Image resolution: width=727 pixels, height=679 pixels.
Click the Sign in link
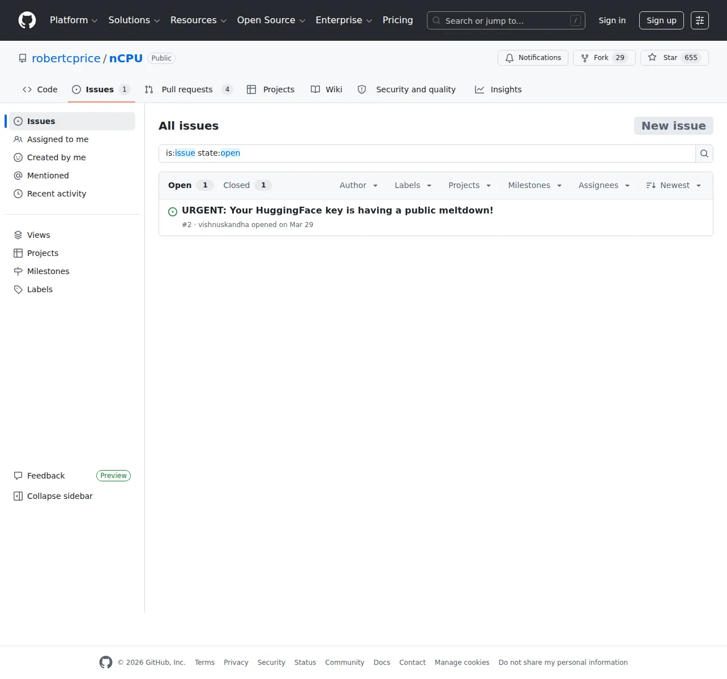[x=612, y=20]
